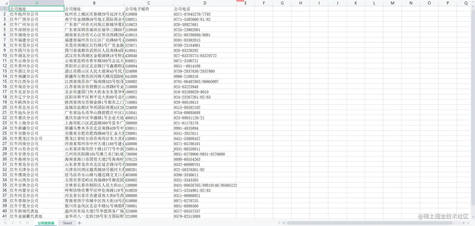Select cell 红牛深圳分公司

pos(37,29)
